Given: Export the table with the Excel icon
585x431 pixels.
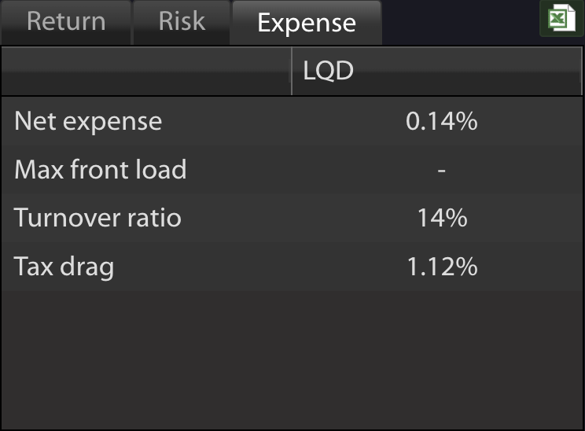Looking at the screenshot, I should click(562, 18).
